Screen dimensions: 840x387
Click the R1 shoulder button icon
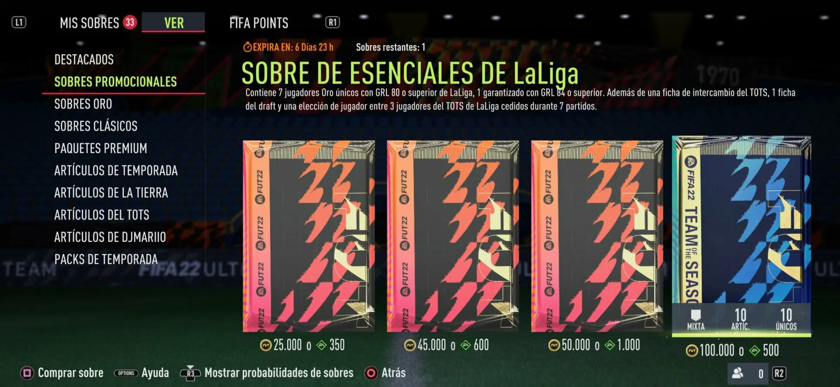(333, 22)
